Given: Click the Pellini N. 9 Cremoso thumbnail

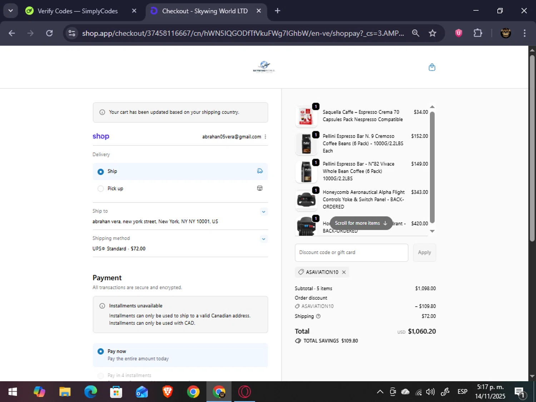Looking at the screenshot, I should (306, 144).
